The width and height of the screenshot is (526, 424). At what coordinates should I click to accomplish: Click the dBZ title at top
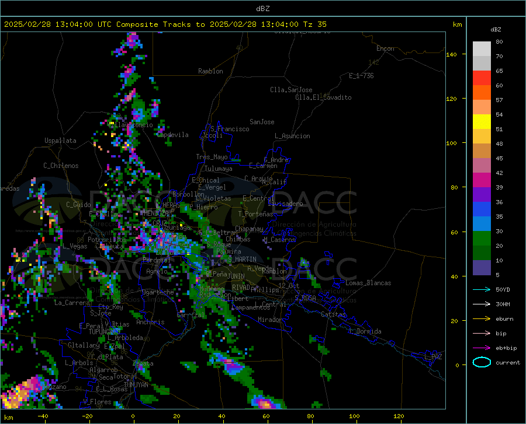click(262, 9)
